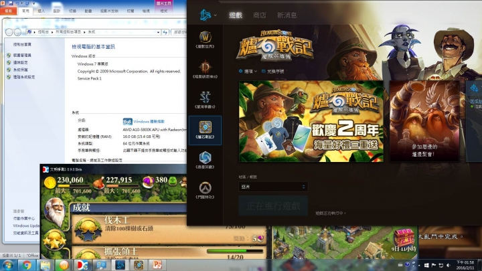
Task: Click the gold capacity bar under 230,060
Action: pyautogui.click(x=74, y=186)
